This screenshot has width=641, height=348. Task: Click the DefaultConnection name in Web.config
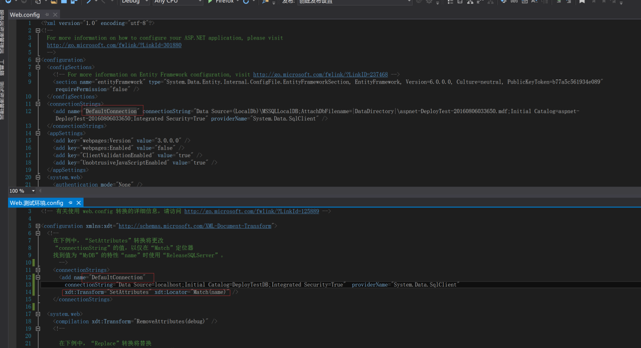click(x=111, y=111)
